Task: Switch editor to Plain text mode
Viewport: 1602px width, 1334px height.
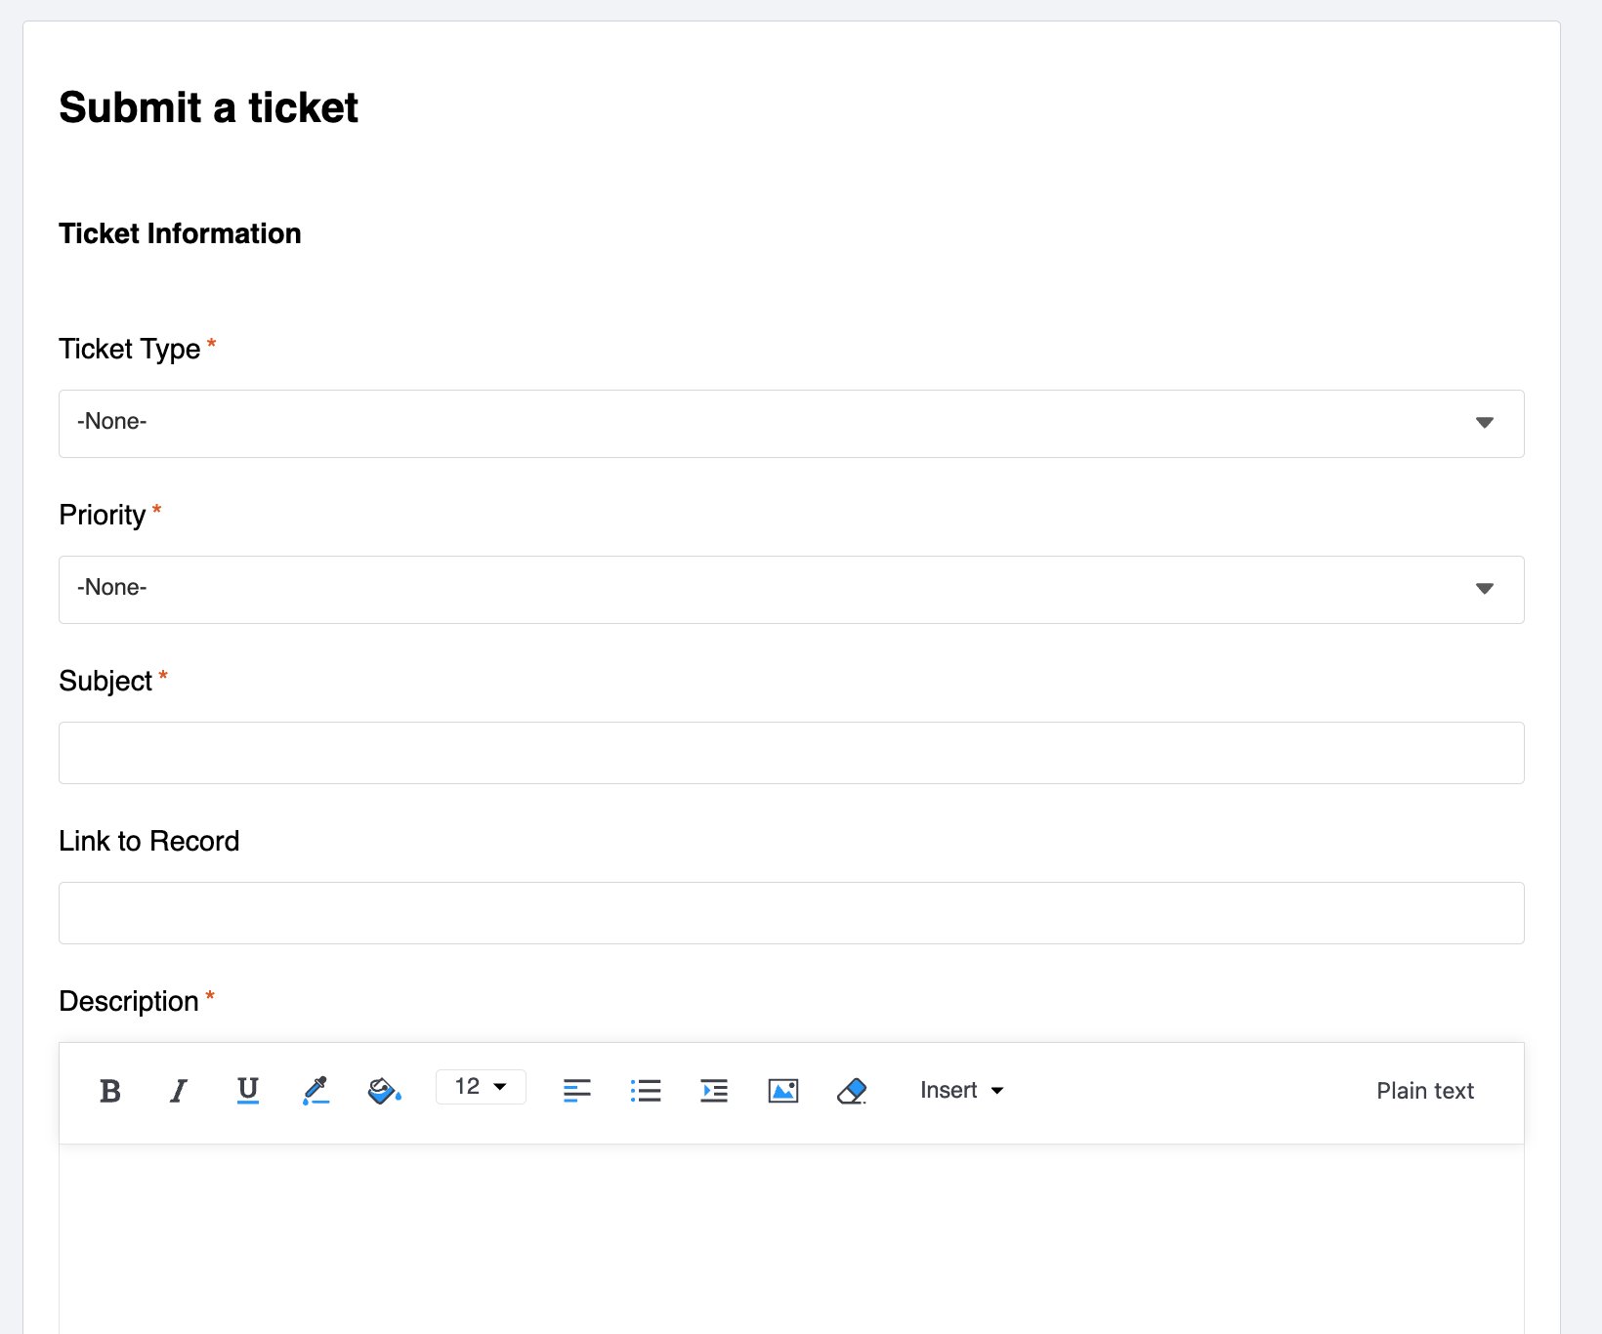Action: [1424, 1091]
